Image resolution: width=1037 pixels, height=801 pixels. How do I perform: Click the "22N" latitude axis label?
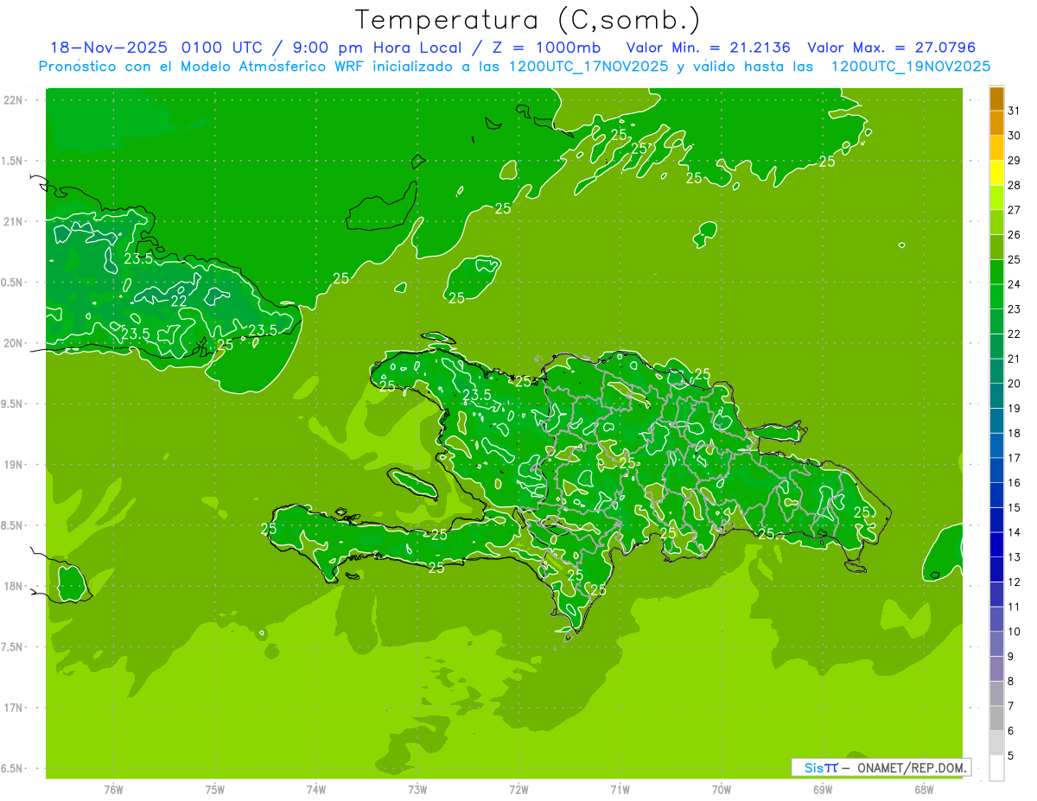[13, 99]
